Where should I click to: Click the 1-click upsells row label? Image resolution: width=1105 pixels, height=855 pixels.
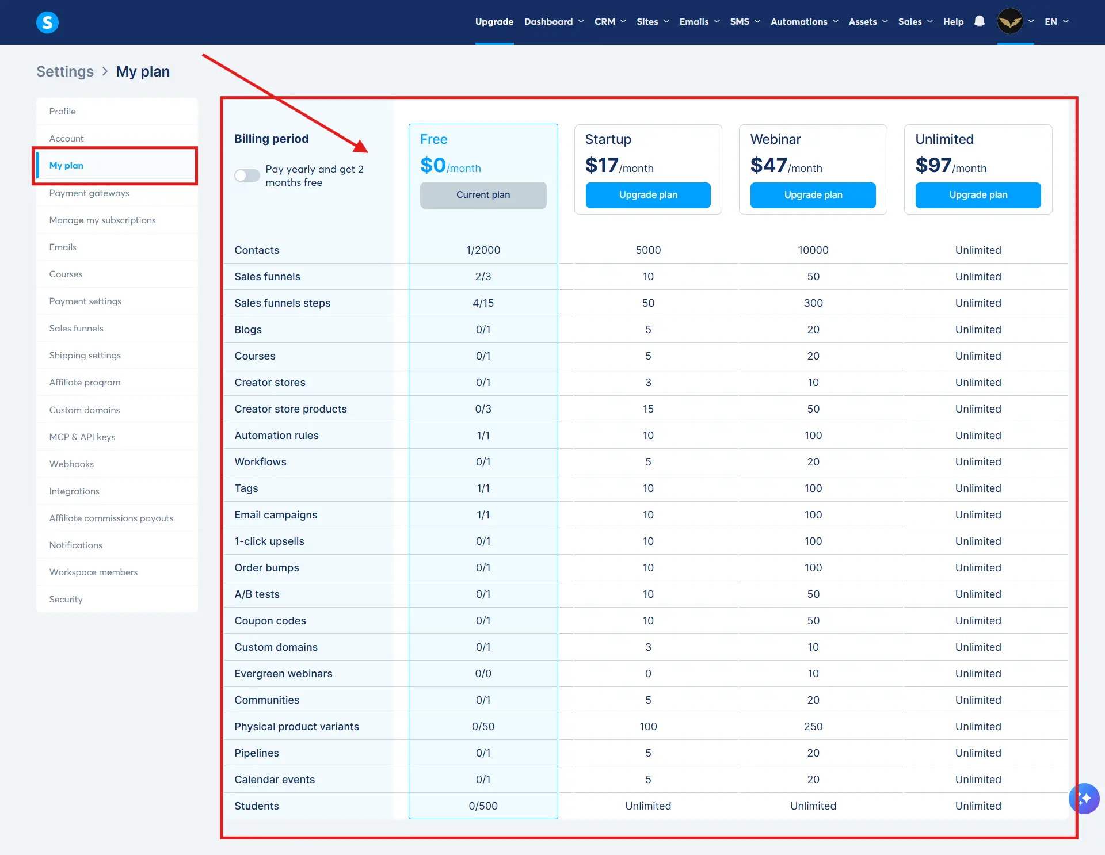(x=269, y=541)
